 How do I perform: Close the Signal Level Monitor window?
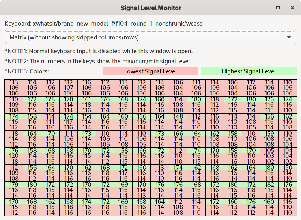pyautogui.click(x=292, y=8)
